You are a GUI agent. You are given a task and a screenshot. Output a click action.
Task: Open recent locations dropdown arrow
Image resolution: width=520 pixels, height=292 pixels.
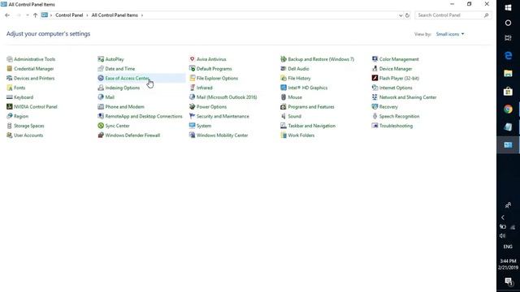[27, 15]
